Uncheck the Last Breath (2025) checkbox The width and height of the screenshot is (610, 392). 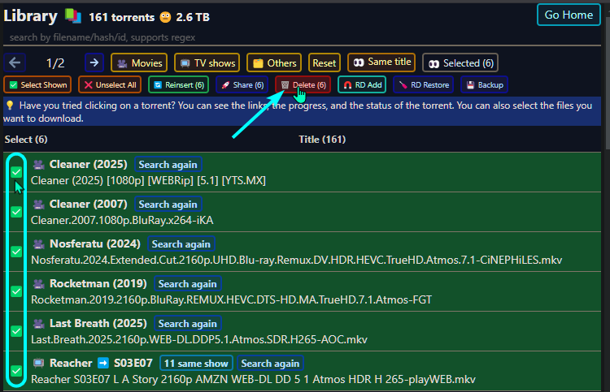(16, 331)
